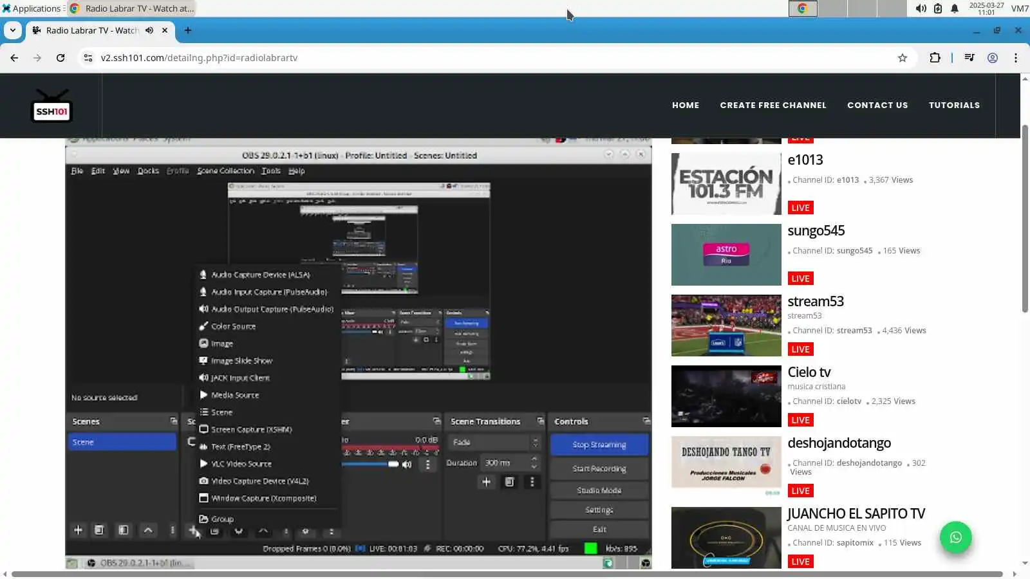Click the Start Recording button

[599, 469]
